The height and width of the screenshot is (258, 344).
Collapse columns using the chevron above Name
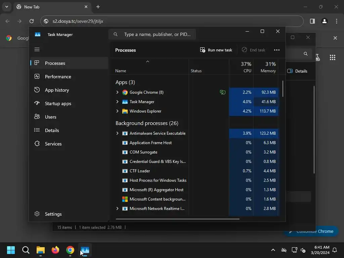click(148, 62)
